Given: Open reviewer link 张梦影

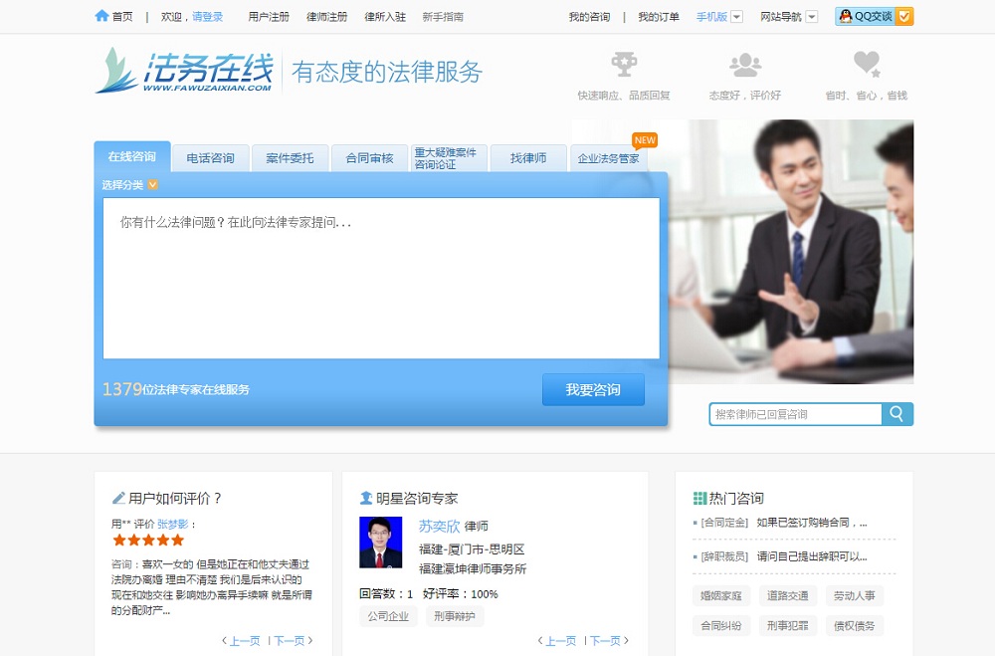Looking at the screenshot, I should 172,524.
